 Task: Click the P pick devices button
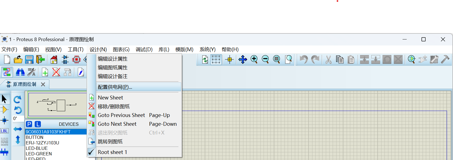pyautogui.click(x=29, y=124)
